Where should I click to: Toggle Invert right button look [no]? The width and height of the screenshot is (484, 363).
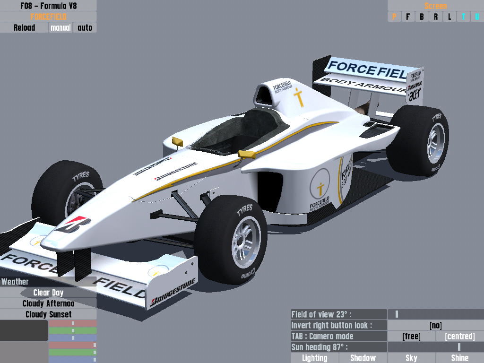[435, 325]
